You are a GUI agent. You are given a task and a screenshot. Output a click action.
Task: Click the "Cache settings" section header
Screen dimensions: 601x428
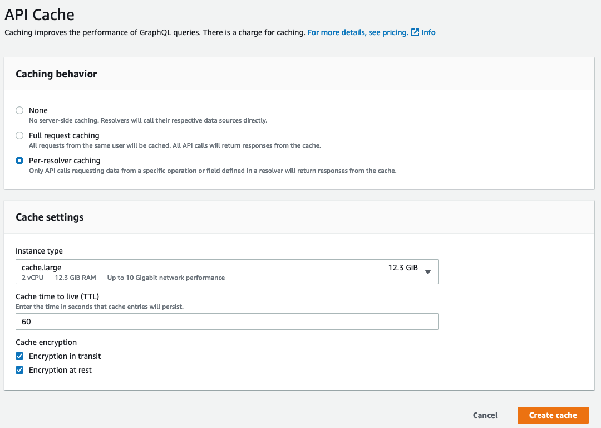coord(50,217)
